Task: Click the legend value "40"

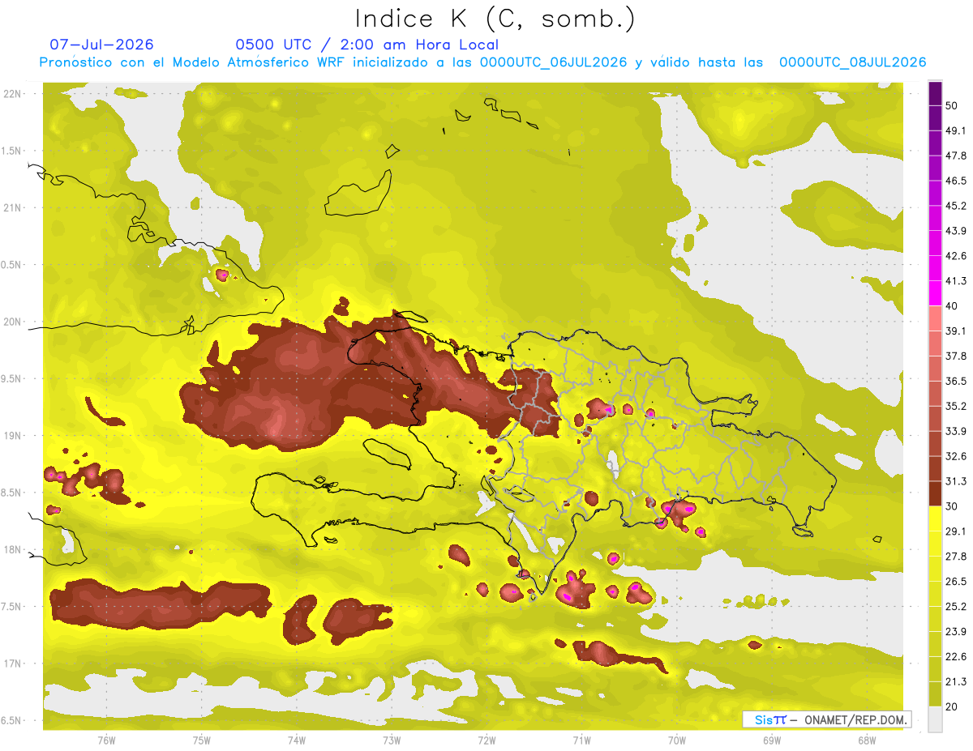Action: coord(953,305)
